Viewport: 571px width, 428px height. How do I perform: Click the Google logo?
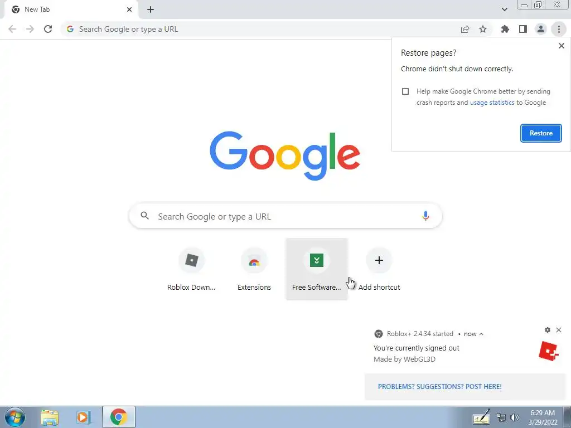pos(285,156)
